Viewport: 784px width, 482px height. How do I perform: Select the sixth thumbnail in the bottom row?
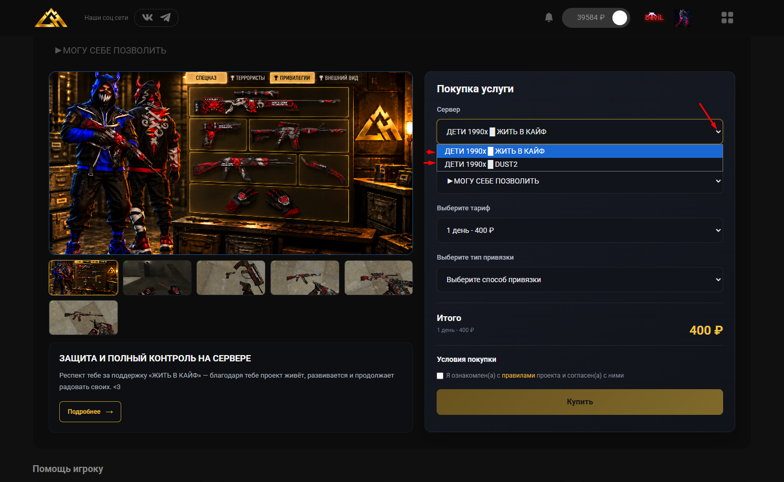tap(83, 317)
